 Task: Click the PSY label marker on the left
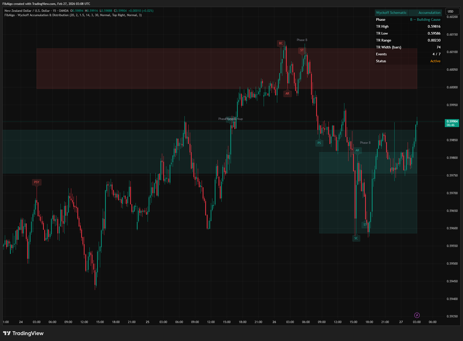[37, 182]
